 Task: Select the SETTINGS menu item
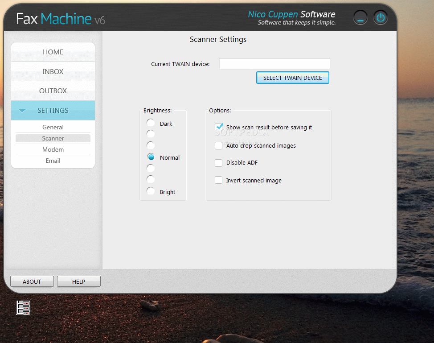53,111
